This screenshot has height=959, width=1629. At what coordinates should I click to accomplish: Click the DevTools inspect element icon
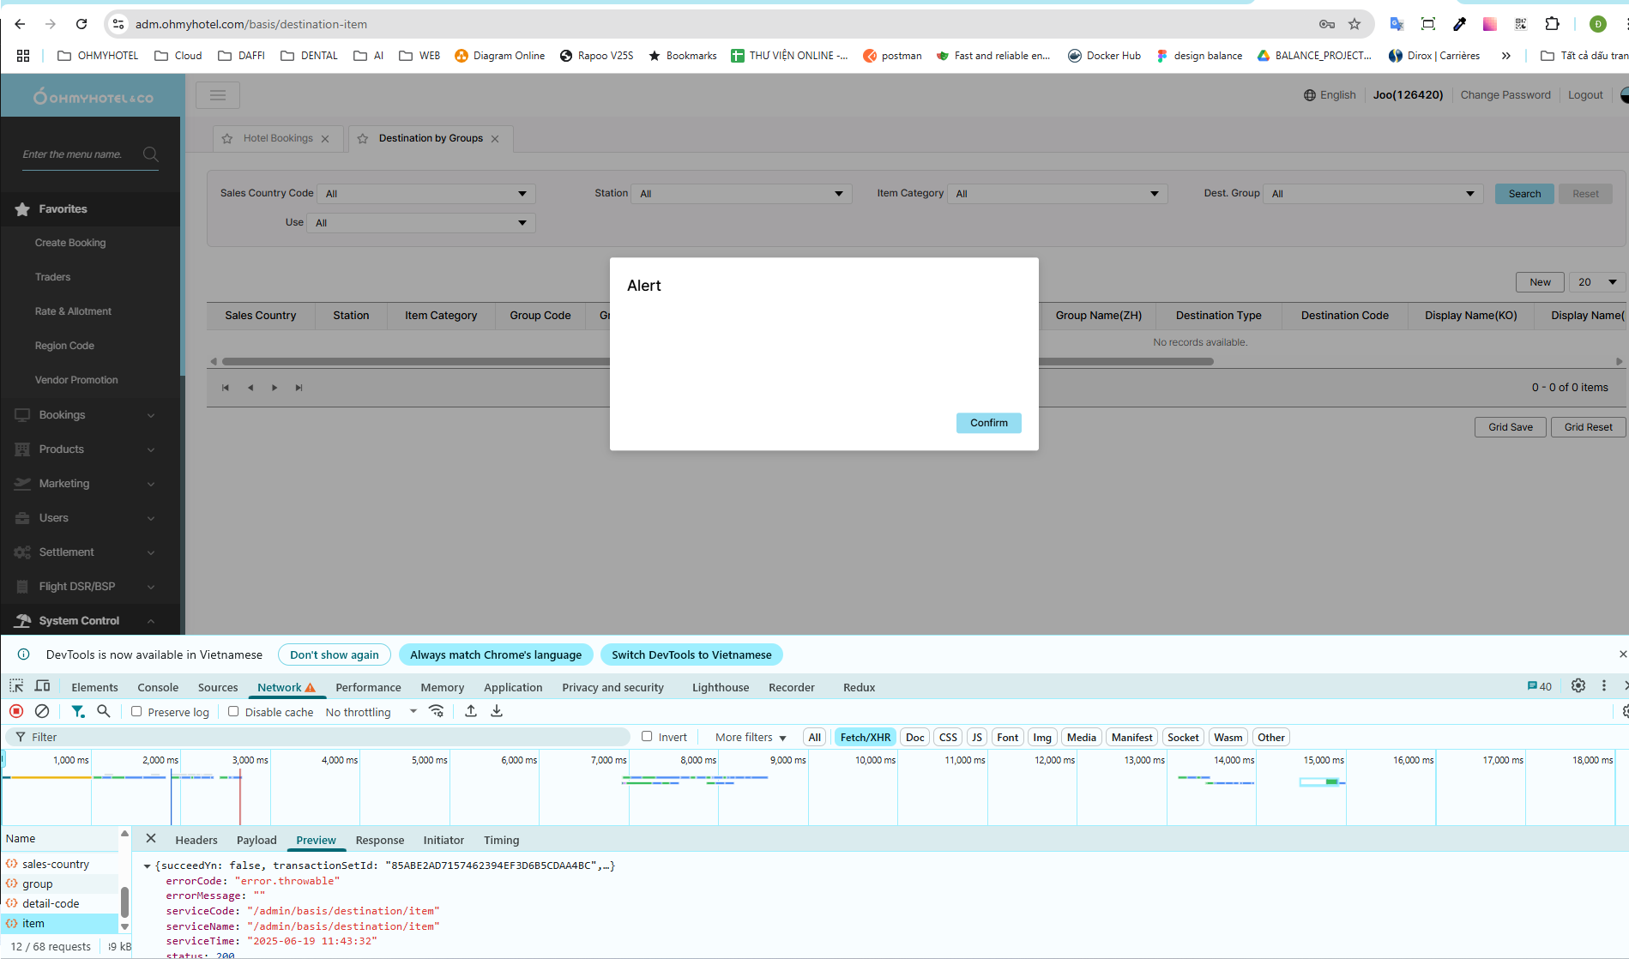click(x=16, y=686)
